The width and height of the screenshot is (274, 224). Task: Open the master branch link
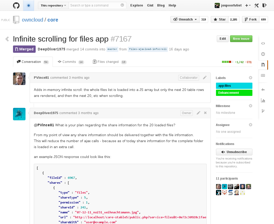tap(112, 49)
